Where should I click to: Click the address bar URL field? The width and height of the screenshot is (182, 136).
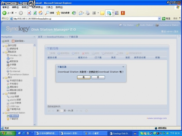pyautogui.click(x=84, y=19)
